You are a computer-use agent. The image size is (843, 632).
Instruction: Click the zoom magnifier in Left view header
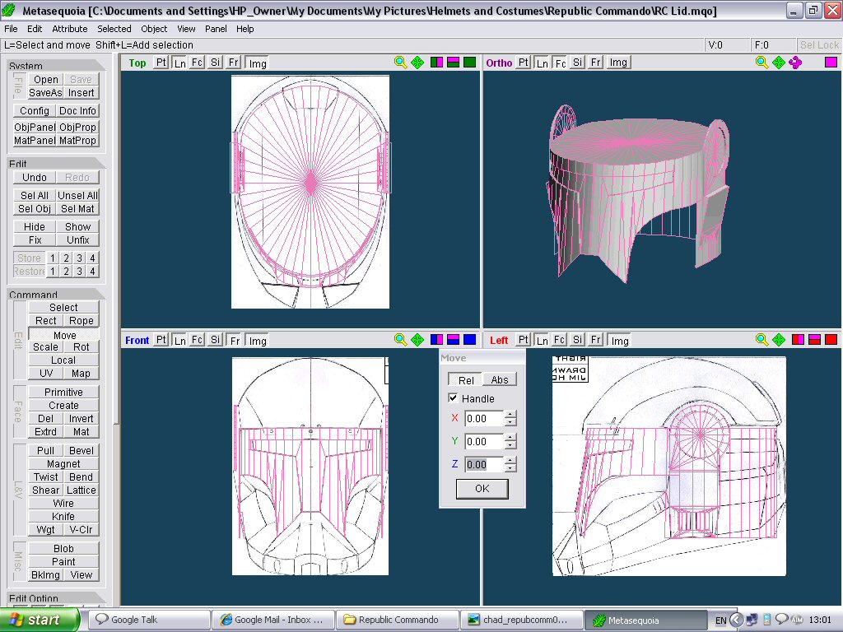coord(761,340)
